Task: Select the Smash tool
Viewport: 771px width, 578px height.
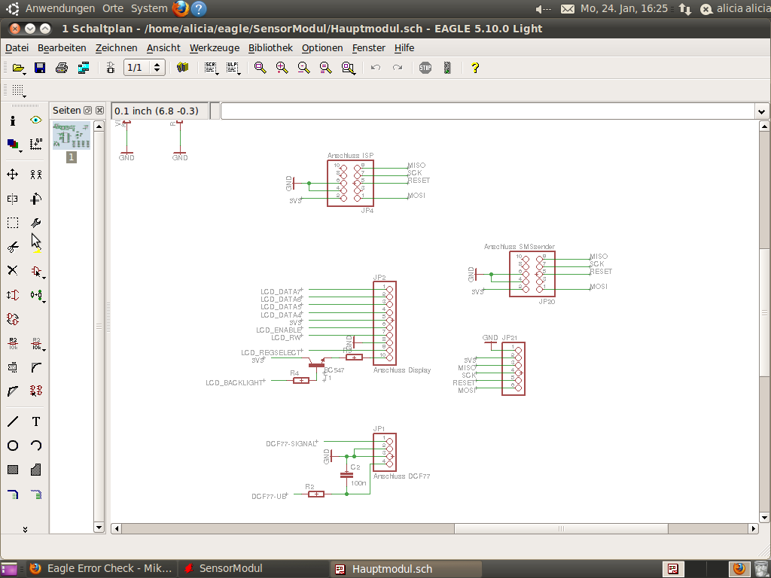Action: point(13,367)
